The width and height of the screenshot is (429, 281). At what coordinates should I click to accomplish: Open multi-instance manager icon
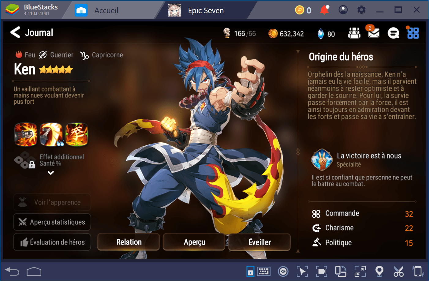pos(341,272)
